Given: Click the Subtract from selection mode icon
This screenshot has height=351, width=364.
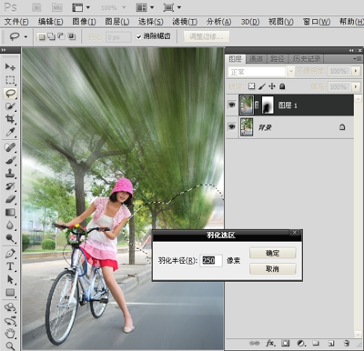Looking at the screenshot, I should (61, 36).
